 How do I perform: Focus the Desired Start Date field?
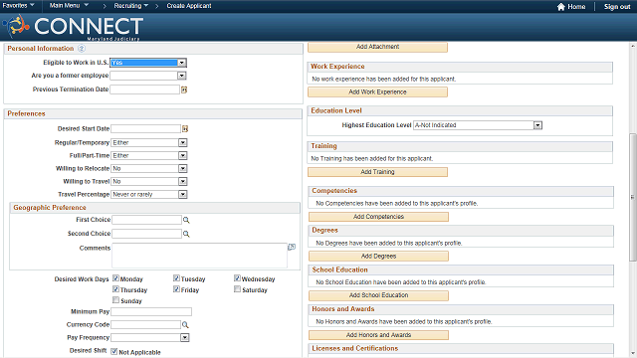(x=145, y=128)
